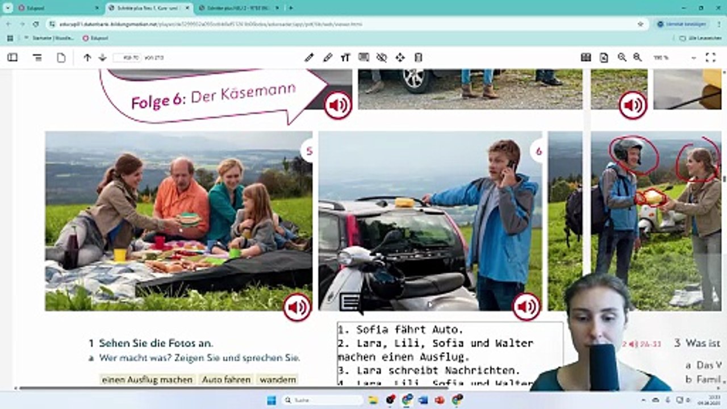Go to the next page with down arrow
Screen dimensions: 727x409
[102, 57]
